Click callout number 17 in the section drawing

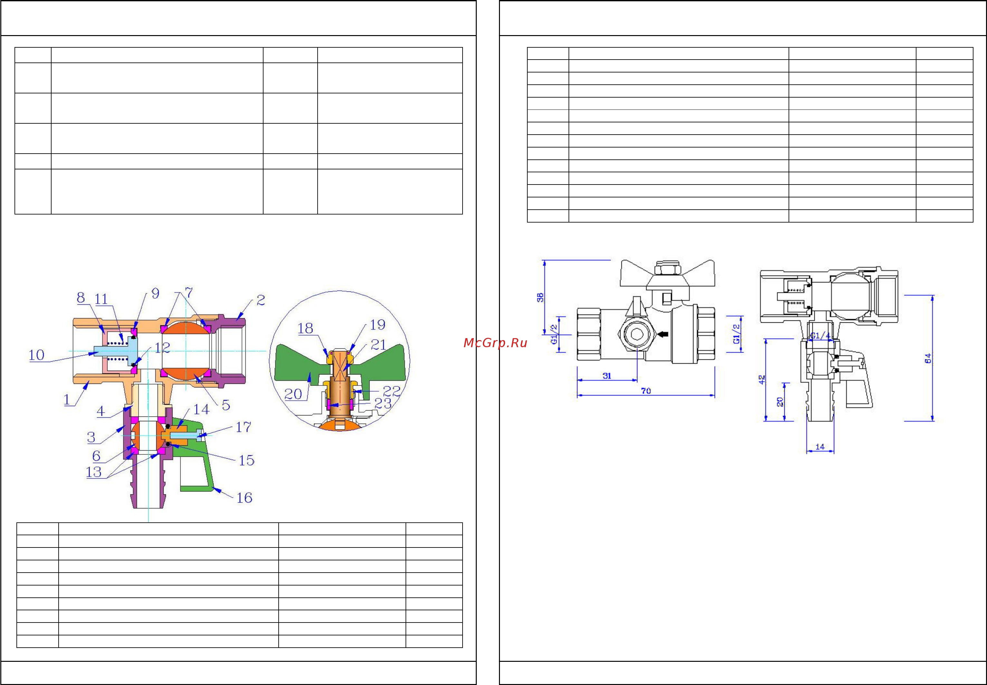(x=244, y=427)
